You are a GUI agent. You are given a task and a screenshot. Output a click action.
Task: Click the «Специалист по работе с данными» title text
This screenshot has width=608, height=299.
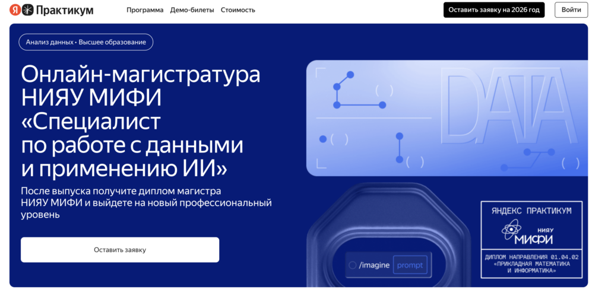(x=132, y=134)
